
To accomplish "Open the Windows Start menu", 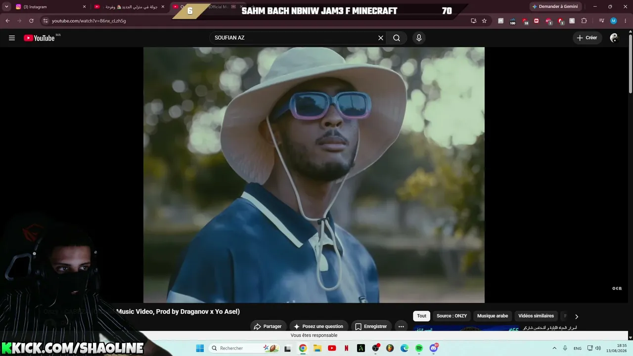I will [200, 348].
